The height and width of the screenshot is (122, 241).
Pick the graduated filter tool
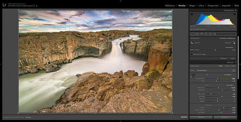click(x=206, y=34)
